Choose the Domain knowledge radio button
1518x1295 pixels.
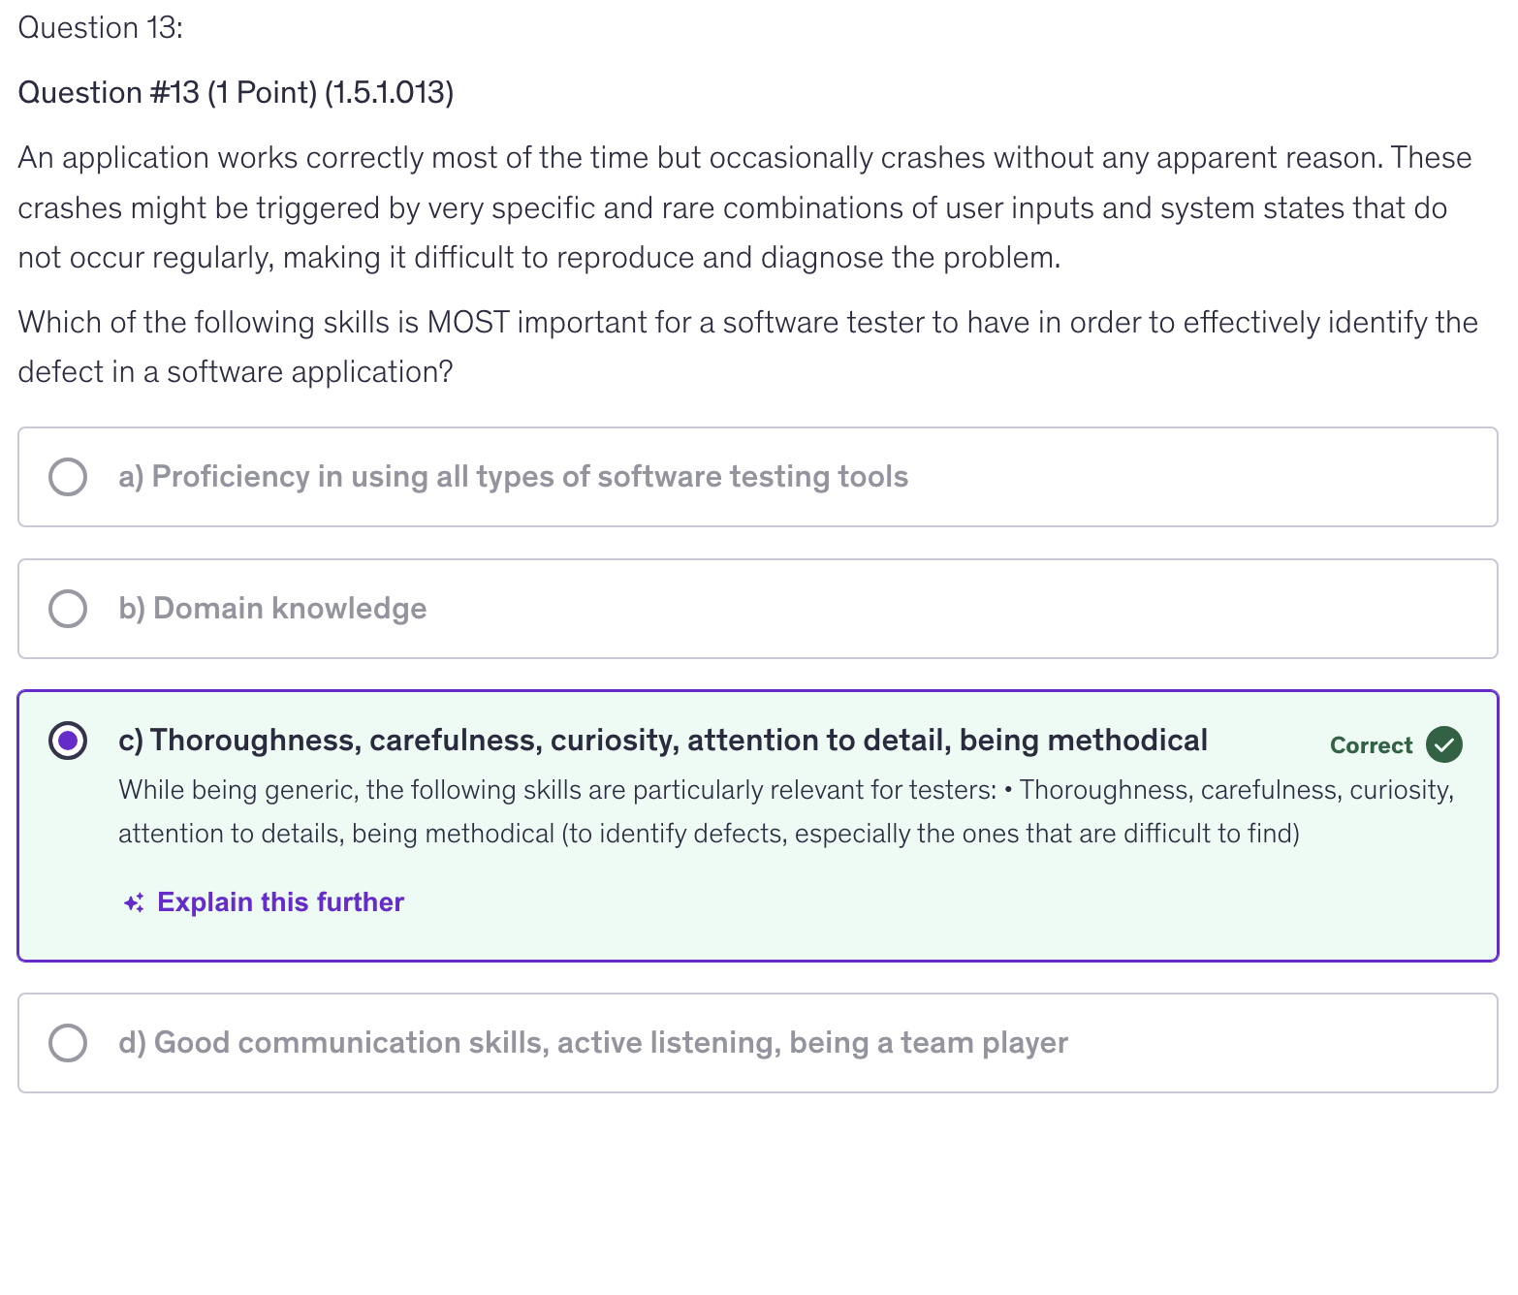click(x=68, y=609)
